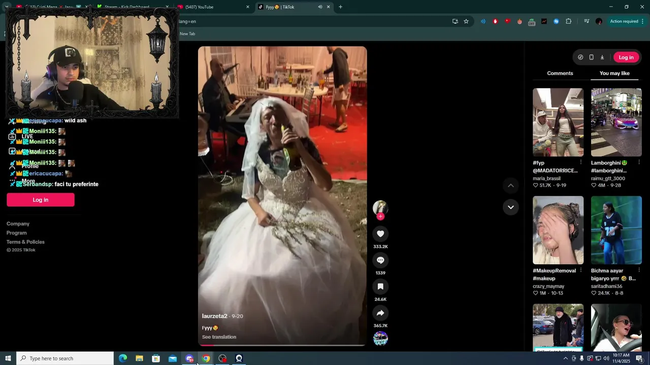
Task: Click the blue sound waves extension icon
Action: tap(483, 21)
